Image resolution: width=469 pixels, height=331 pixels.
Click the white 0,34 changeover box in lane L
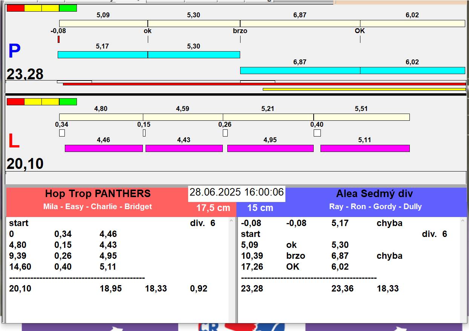(x=62, y=133)
